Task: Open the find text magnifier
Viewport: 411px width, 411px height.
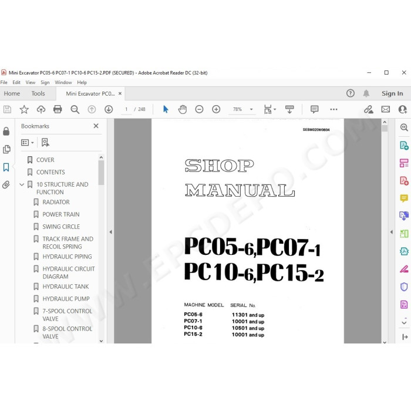Action: [x=75, y=109]
